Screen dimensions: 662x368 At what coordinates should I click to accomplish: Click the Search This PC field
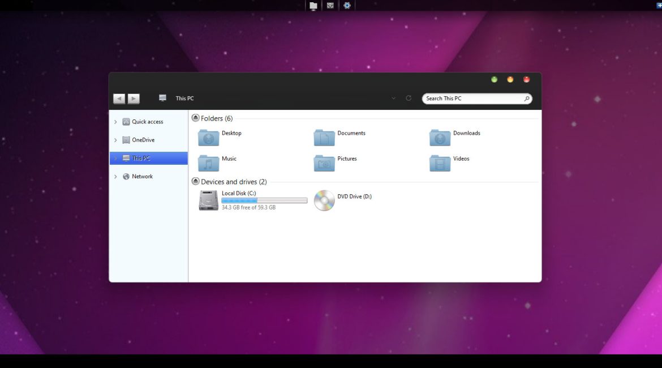click(472, 99)
